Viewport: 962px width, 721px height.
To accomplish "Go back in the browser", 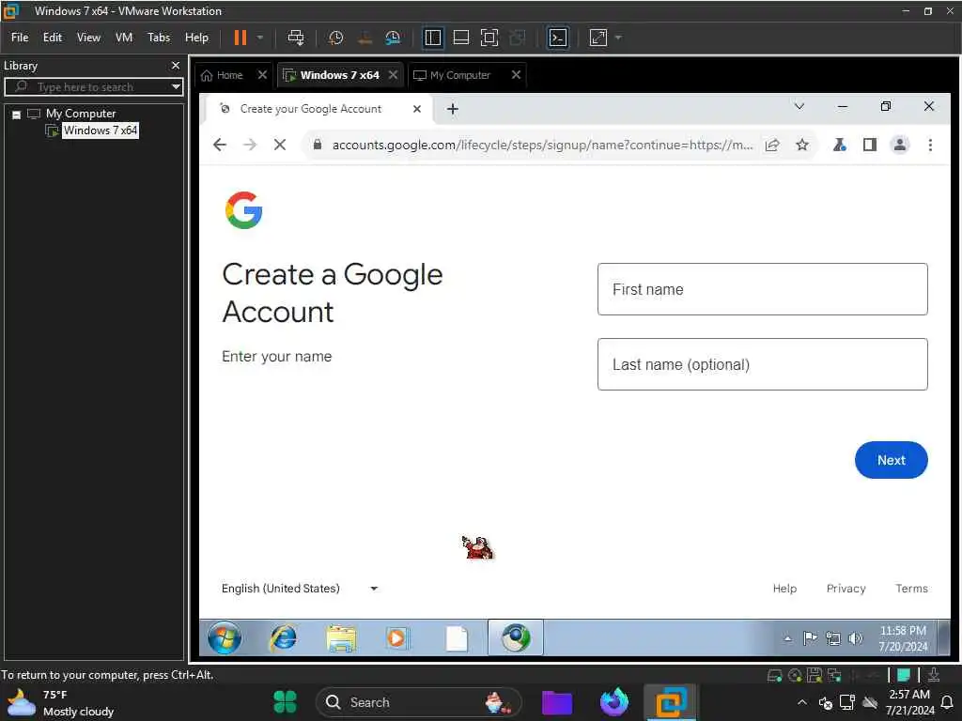I will click(x=220, y=145).
